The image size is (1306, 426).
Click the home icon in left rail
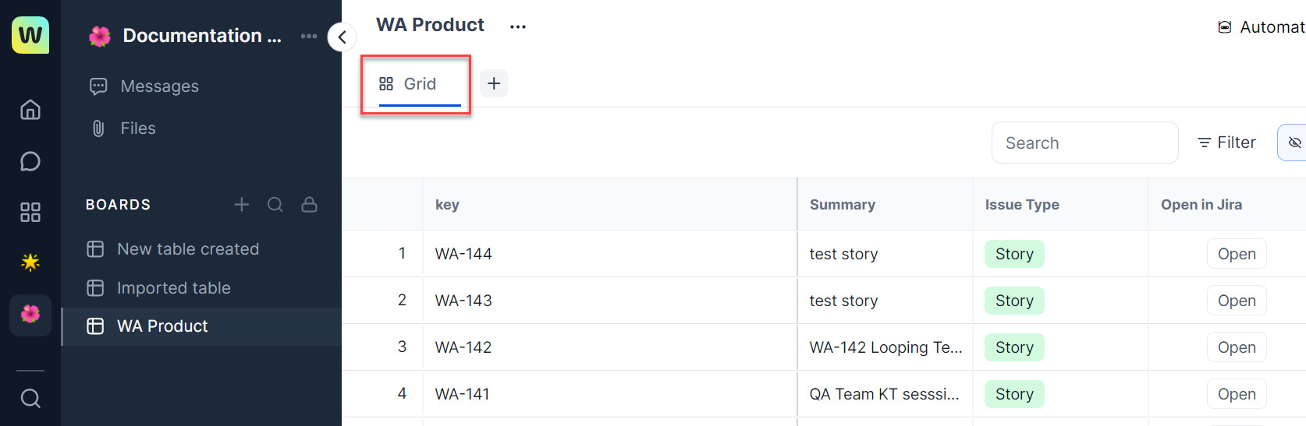coord(30,110)
